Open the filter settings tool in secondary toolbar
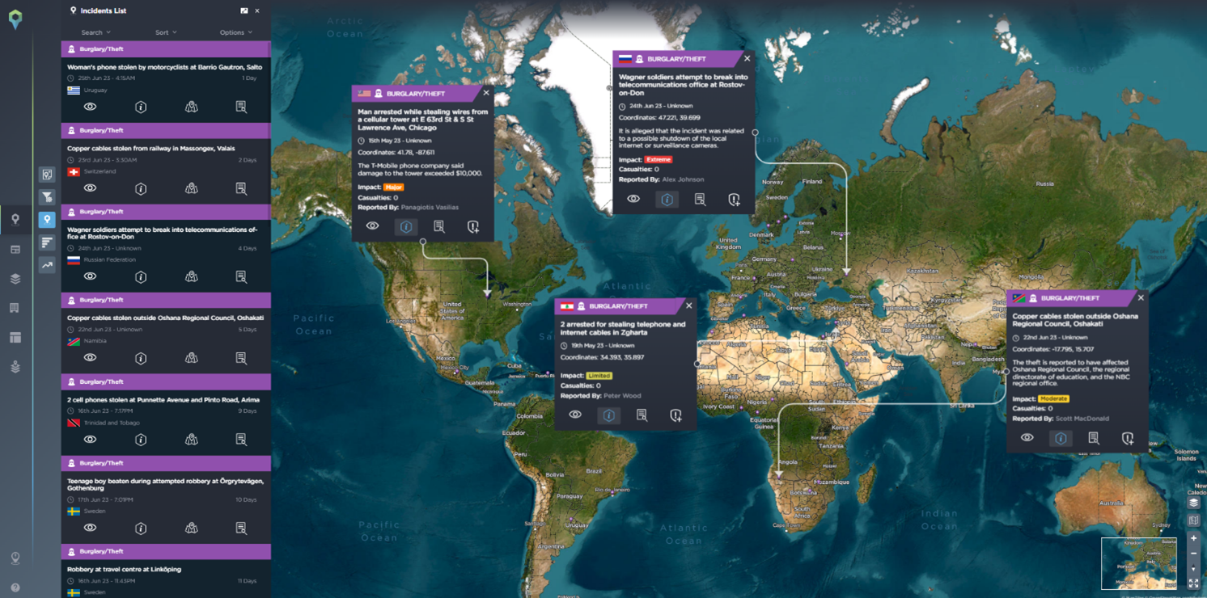 pos(47,197)
